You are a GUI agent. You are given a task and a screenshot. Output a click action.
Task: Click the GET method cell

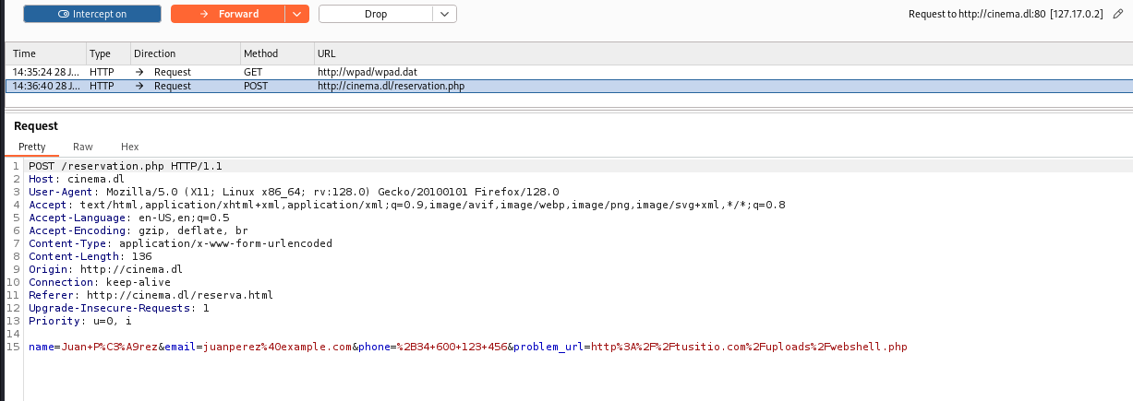pos(253,71)
